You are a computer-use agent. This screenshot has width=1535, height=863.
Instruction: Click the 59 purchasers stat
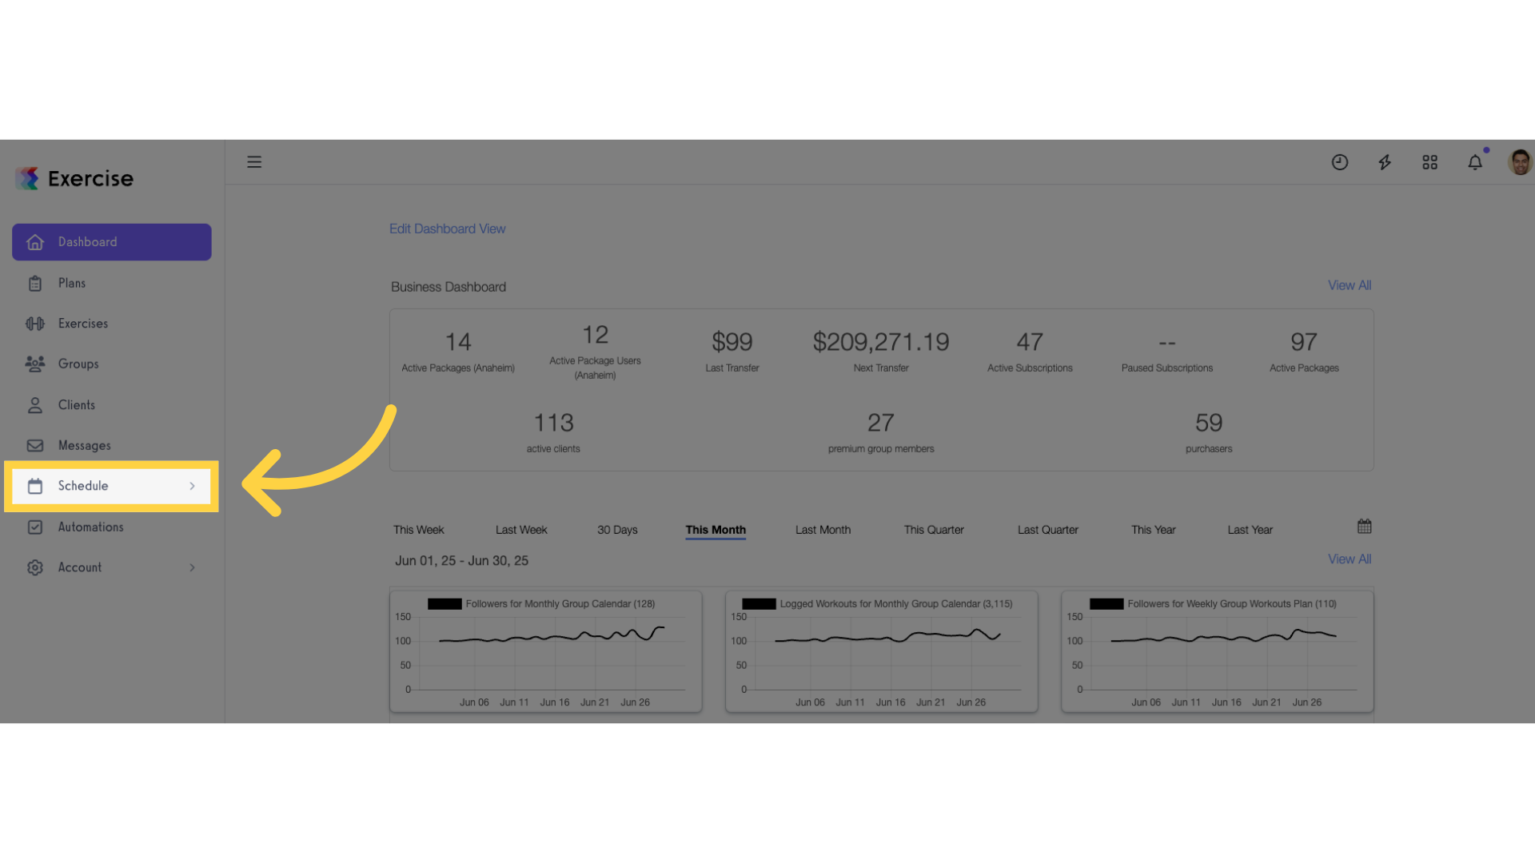tap(1209, 432)
